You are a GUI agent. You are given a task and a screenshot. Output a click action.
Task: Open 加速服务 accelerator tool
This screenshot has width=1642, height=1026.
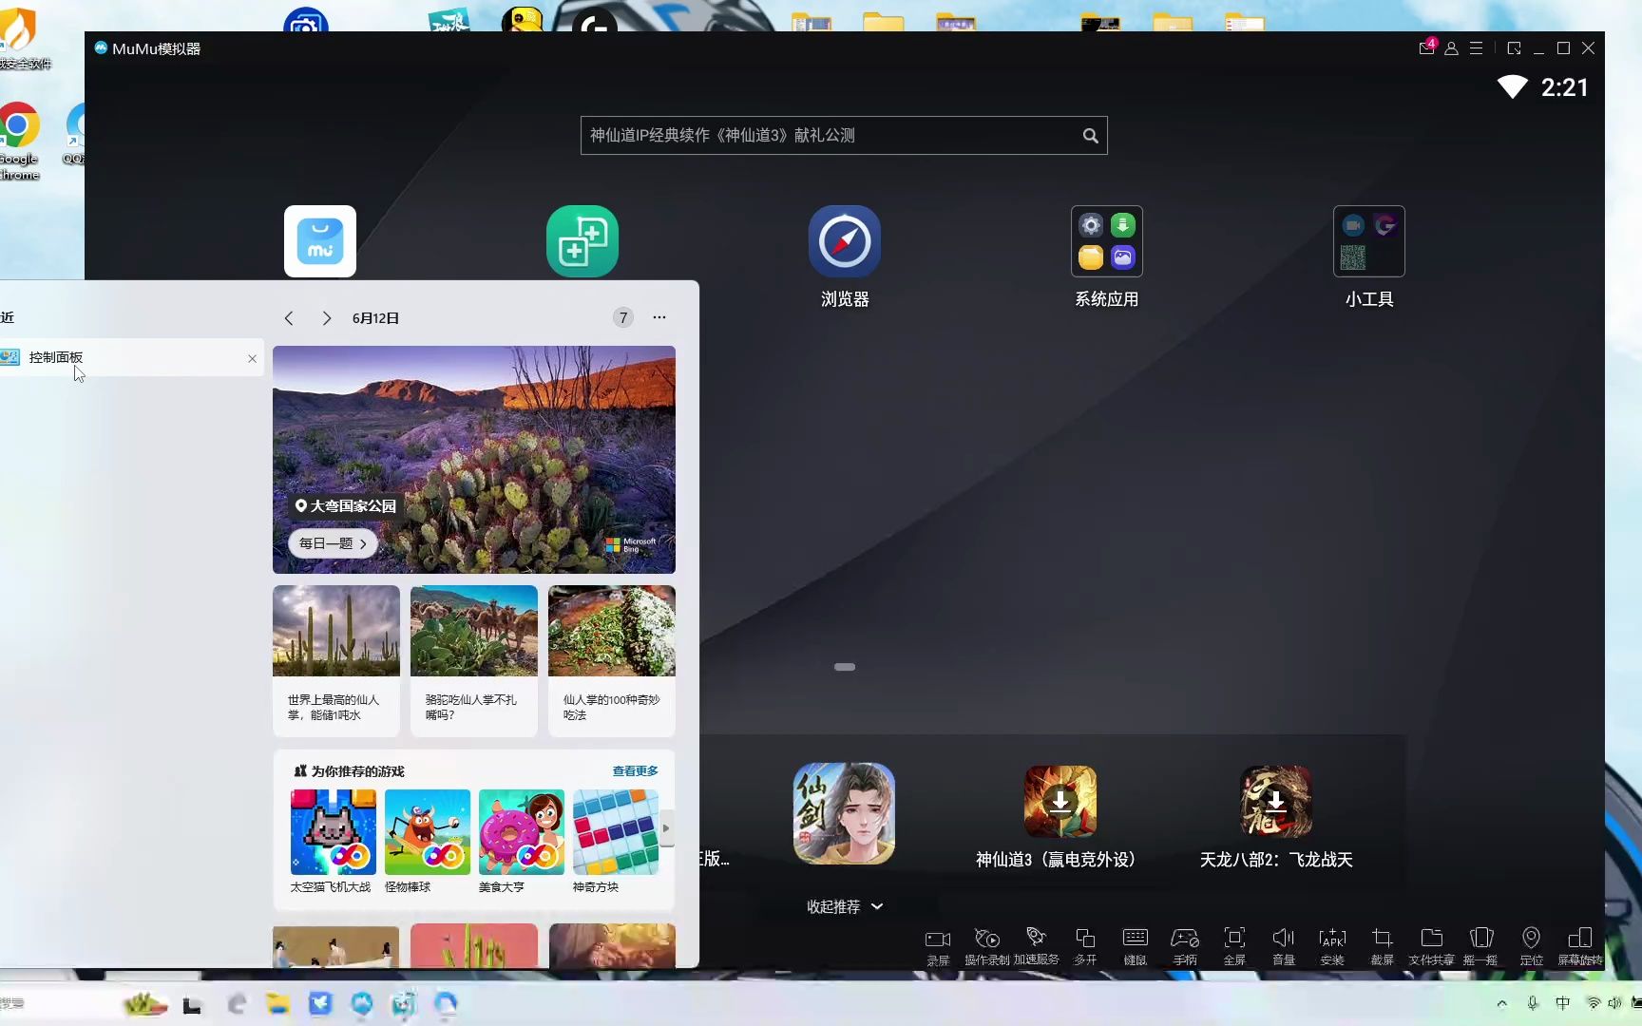tap(1036, 946)
